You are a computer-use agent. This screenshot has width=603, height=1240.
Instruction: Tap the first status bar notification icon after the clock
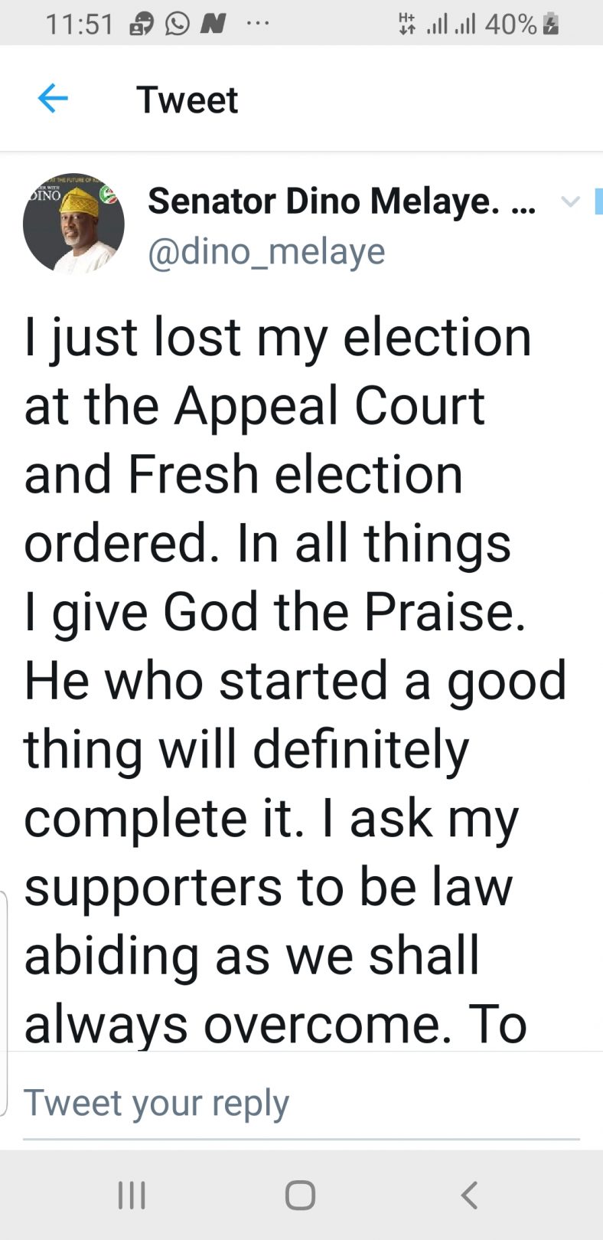[x=142, y=25]
